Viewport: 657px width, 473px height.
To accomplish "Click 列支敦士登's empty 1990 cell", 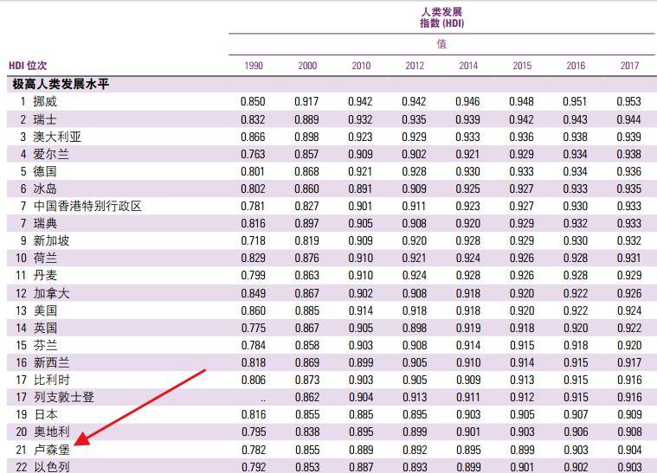I will point(253,398).
